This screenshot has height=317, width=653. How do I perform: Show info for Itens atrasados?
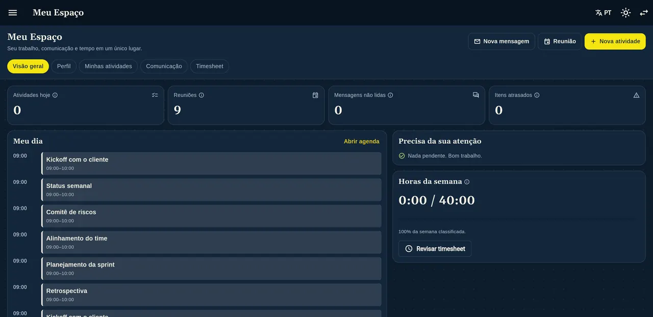click(x=537, y=95)
